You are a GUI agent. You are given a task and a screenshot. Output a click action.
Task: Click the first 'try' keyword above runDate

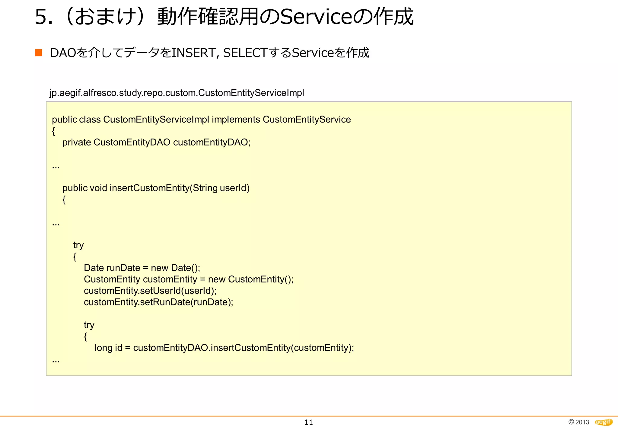pyautogui.click(x=78, y=245)
